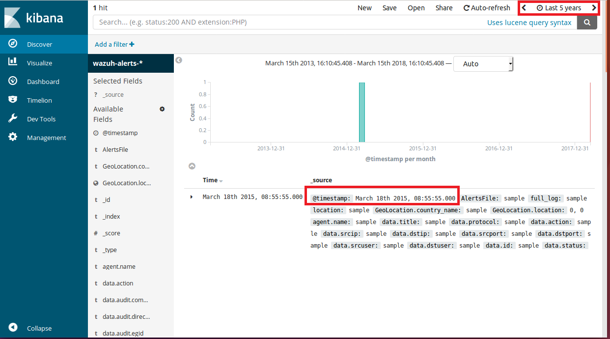The width and height of the screenshot is (610, 339).
Task: Open the Last 5 years time picker
Action: click(x=559, y=8)
